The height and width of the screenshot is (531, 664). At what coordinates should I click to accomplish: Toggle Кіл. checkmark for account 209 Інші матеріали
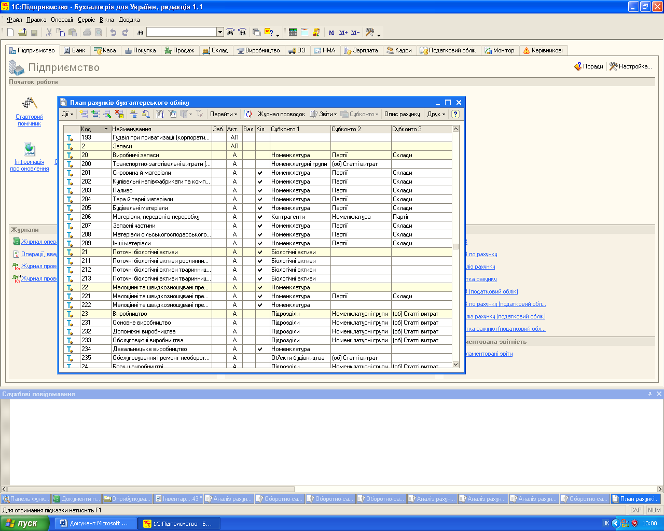tap(260, 243)
